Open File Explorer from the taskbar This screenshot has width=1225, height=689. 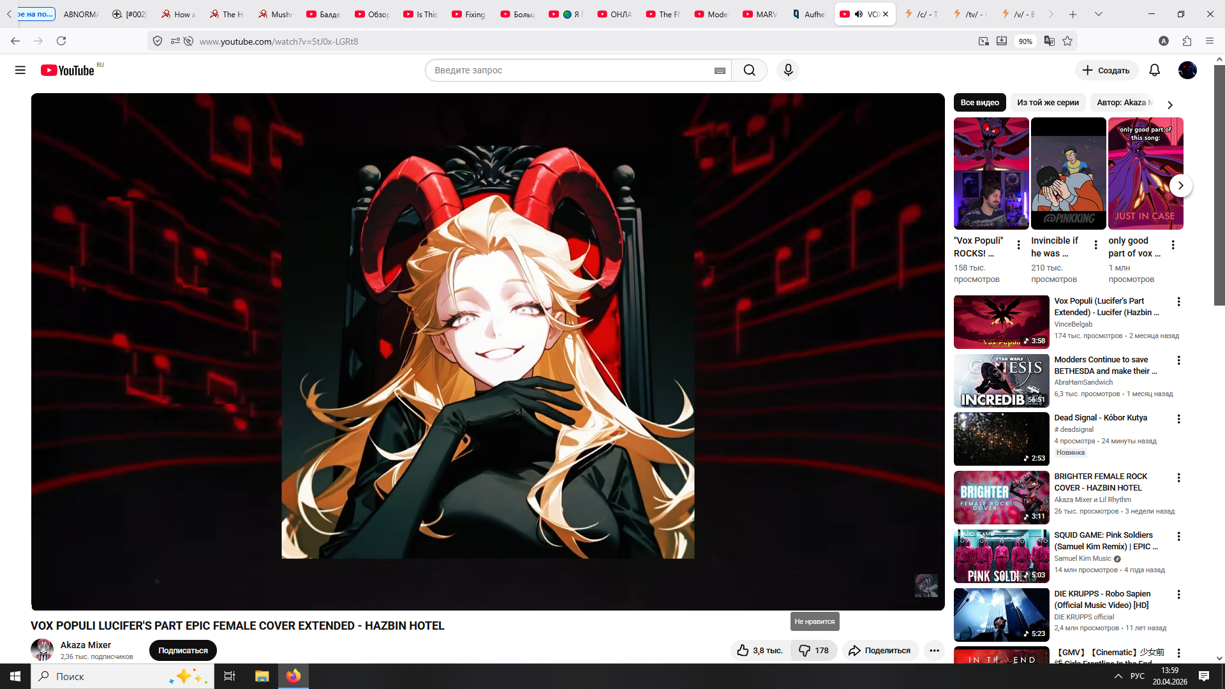(x=262, y=676)
